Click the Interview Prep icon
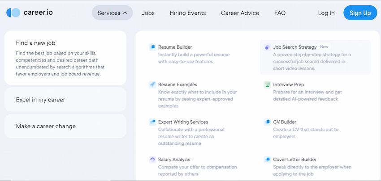This screenshot has height=181, width=381. pyautogui.click(x=267, y=85)
